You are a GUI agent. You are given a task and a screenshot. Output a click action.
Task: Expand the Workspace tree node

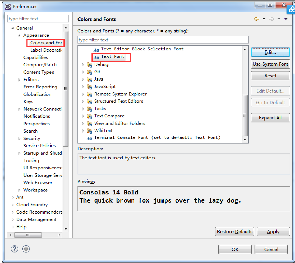pos(20,190)
